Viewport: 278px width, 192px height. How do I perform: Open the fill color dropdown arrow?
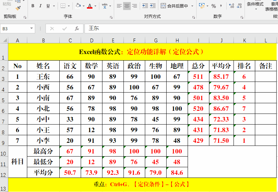coord(84,6)
